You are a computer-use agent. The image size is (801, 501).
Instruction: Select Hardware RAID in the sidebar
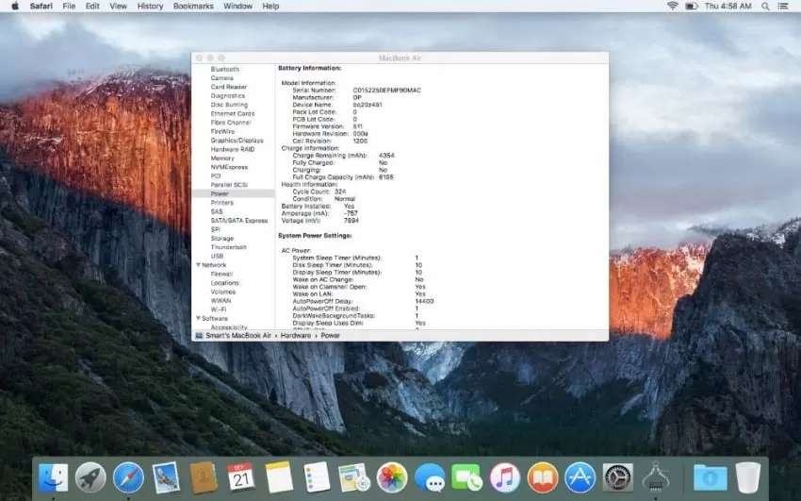pos(233,149)
